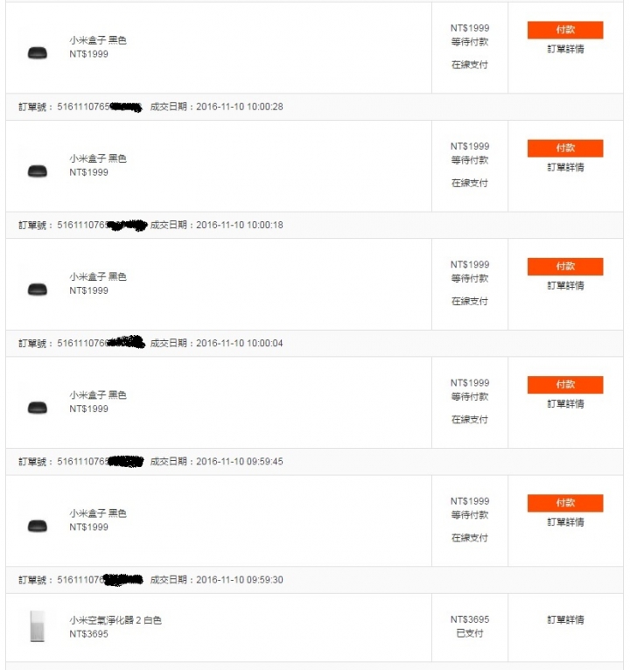Open 訂單詳情 for the air purifier order
630x670 pixels.
coord(565,619)
